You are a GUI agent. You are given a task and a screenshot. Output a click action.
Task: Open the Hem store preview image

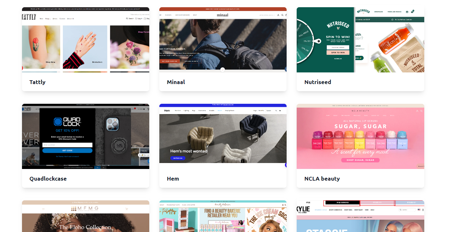point(223,136)
